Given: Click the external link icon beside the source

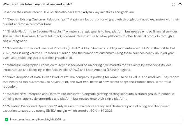Looking at the screenshot, I should click(64, 120).
